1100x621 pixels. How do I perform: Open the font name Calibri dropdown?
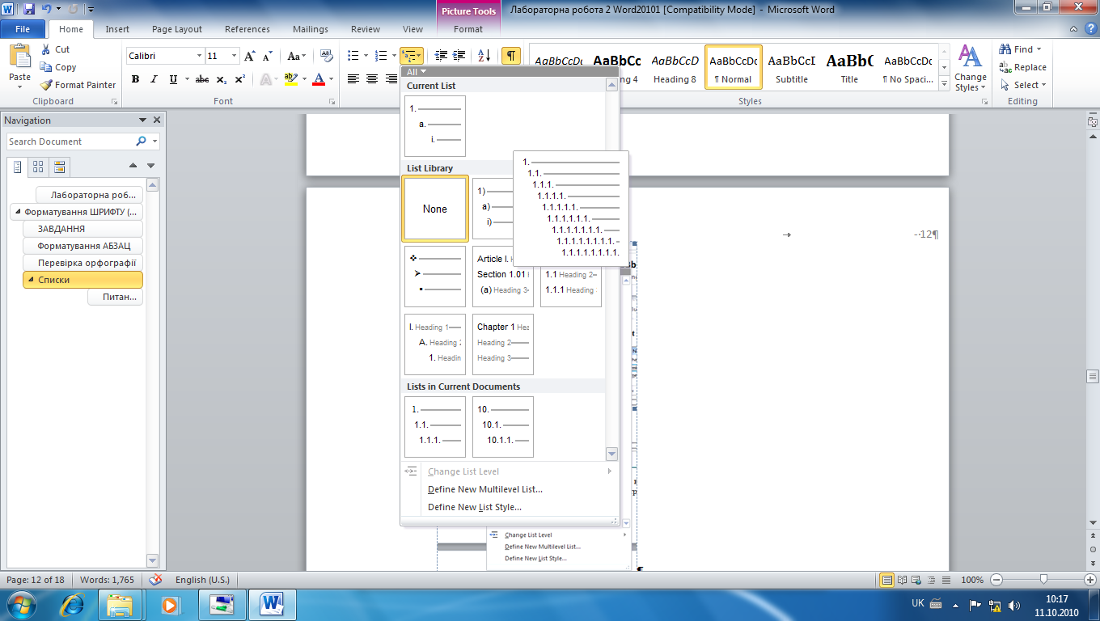tap(200, 56)
